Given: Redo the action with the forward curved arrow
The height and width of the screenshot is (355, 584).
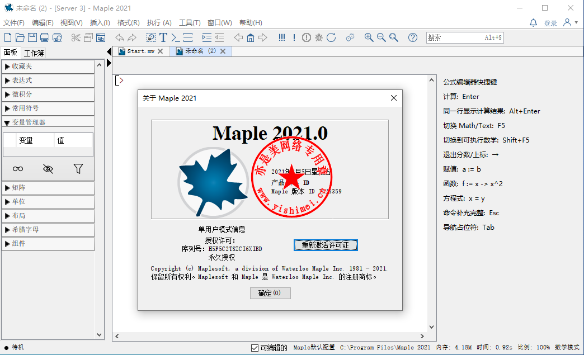Looking at the screenshot, I should click(132, 37).
